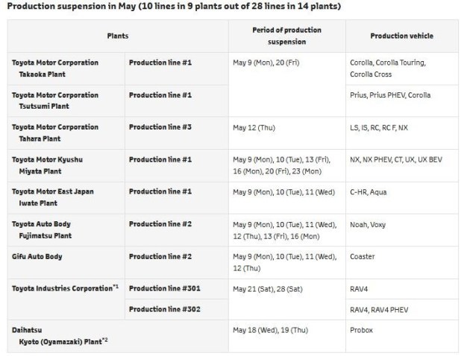Click the Coaster vehicle cell

[x=402, y=262]
